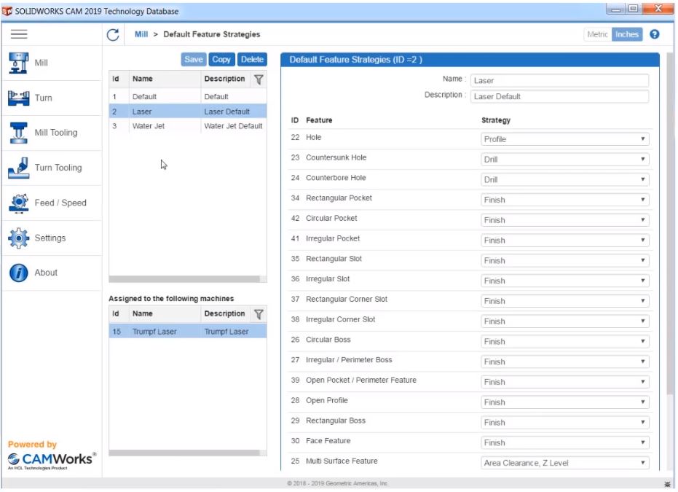
Task: Open the Rectangular Pocket strategy dropdown
Action: click(x=566, y=200)
